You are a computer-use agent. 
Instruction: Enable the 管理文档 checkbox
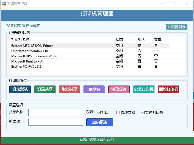point(118,112)
